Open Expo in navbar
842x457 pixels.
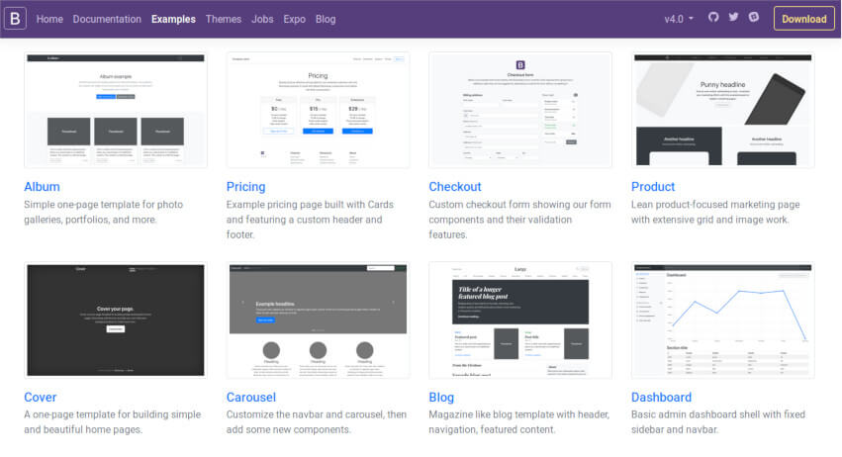pos(294,20)
